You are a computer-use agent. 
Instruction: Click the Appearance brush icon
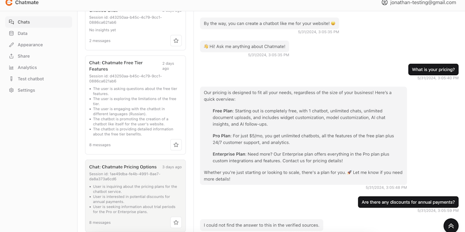pos(11,44)
